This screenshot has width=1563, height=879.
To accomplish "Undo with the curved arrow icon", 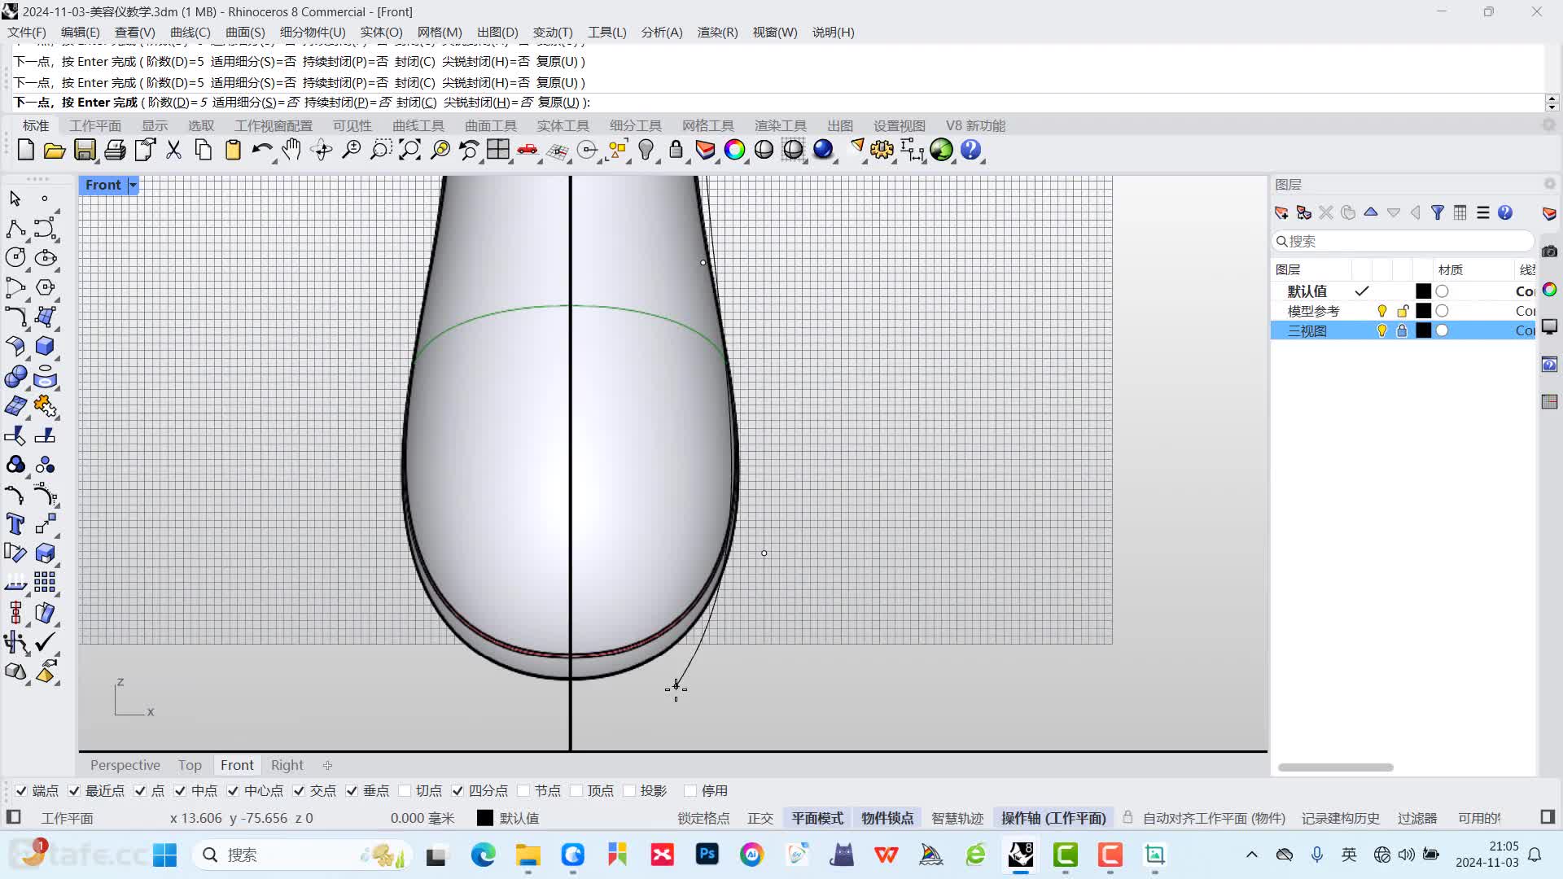I will pyautogui.click(x=261, y=150).
